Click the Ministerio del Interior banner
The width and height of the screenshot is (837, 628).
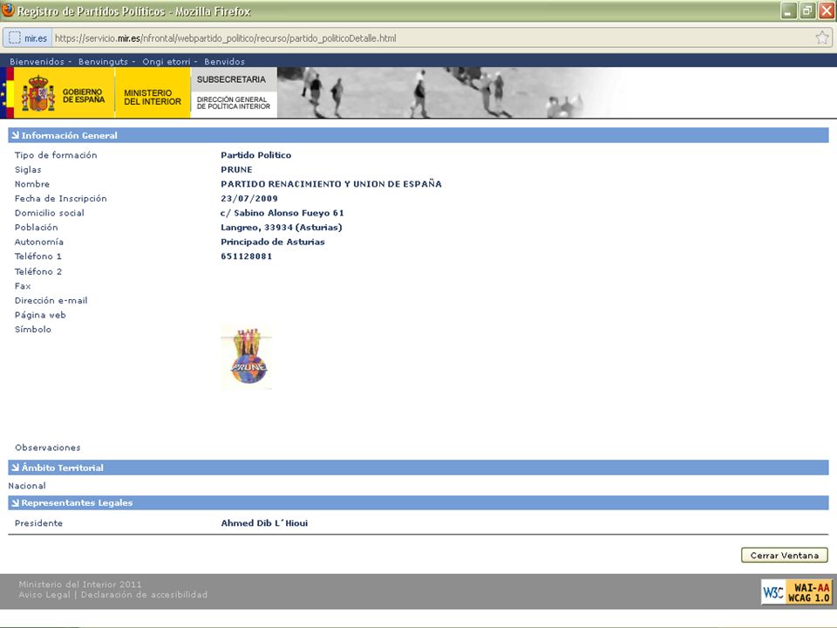(x=153, y=92)
